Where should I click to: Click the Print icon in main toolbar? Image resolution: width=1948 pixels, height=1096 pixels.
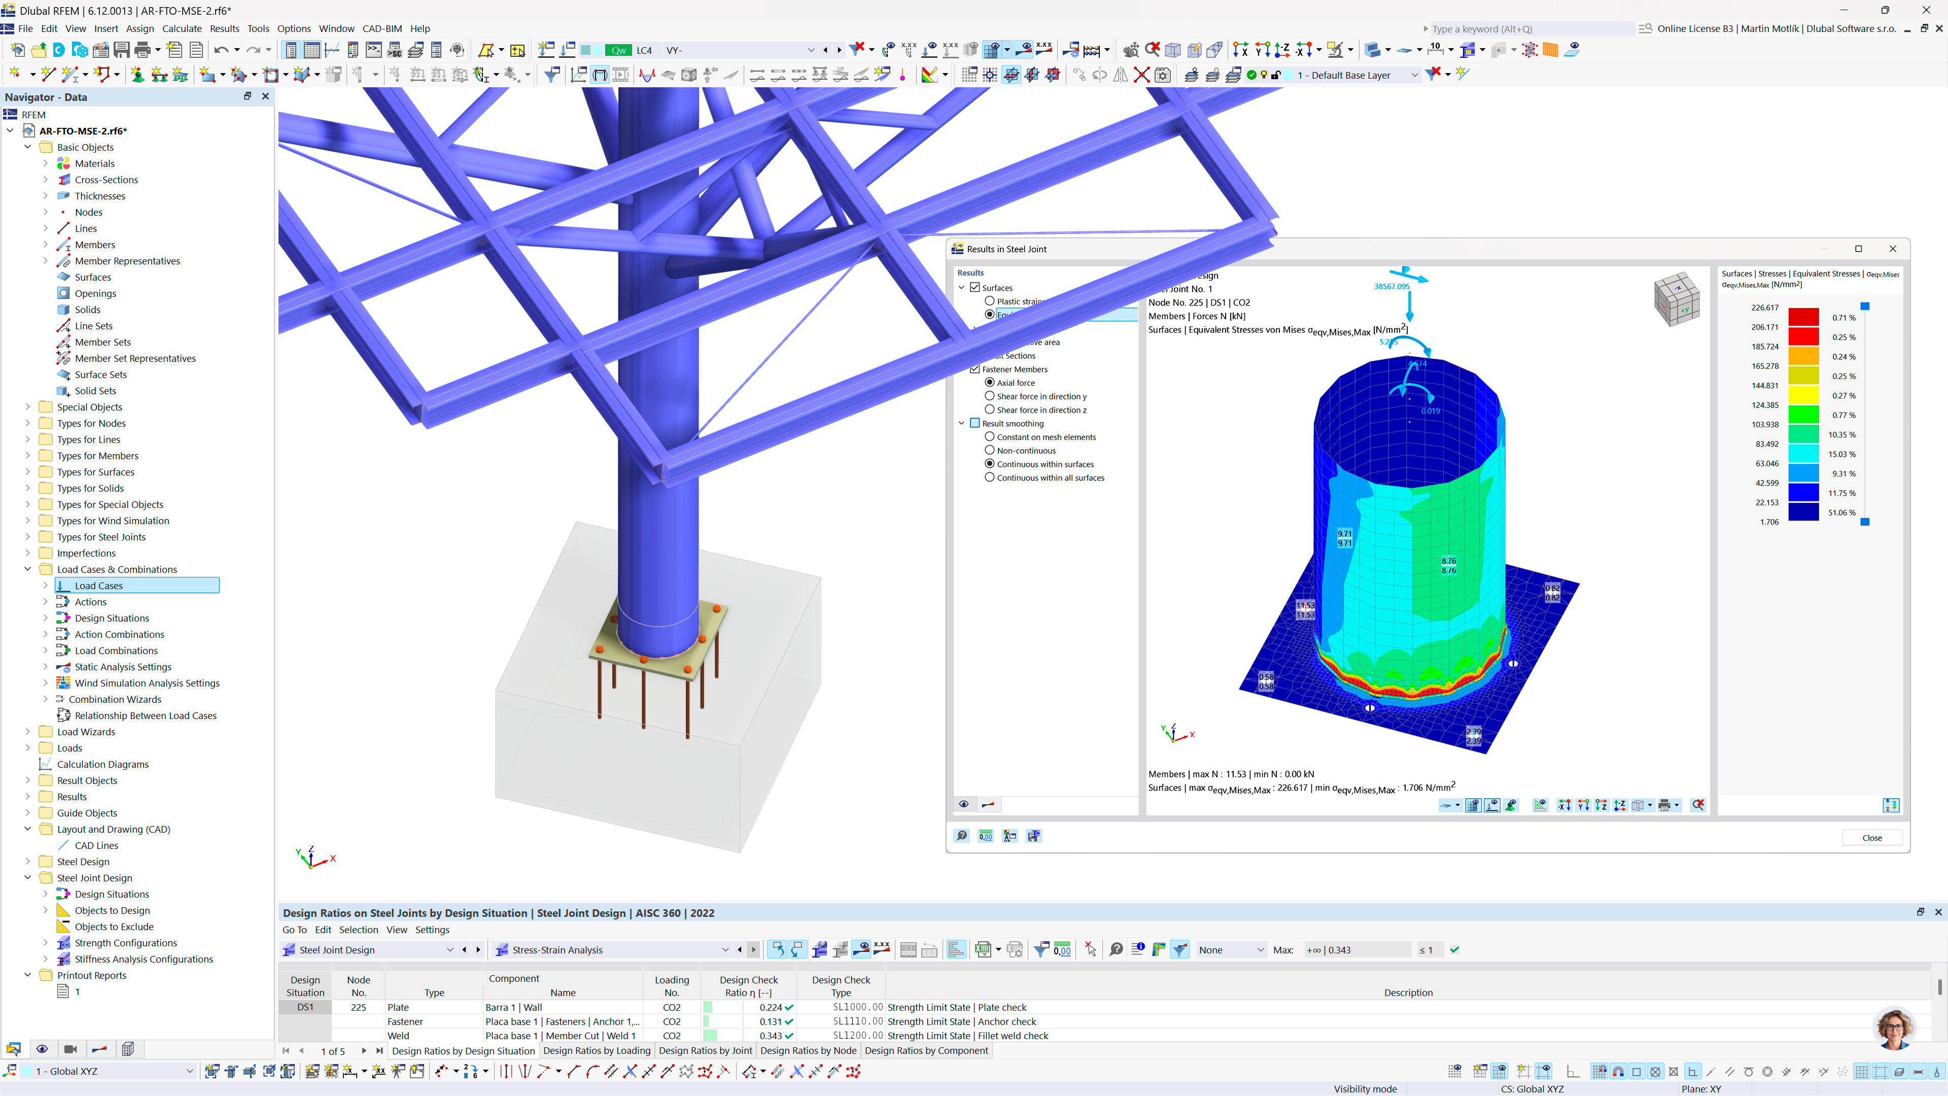(142, 50)
